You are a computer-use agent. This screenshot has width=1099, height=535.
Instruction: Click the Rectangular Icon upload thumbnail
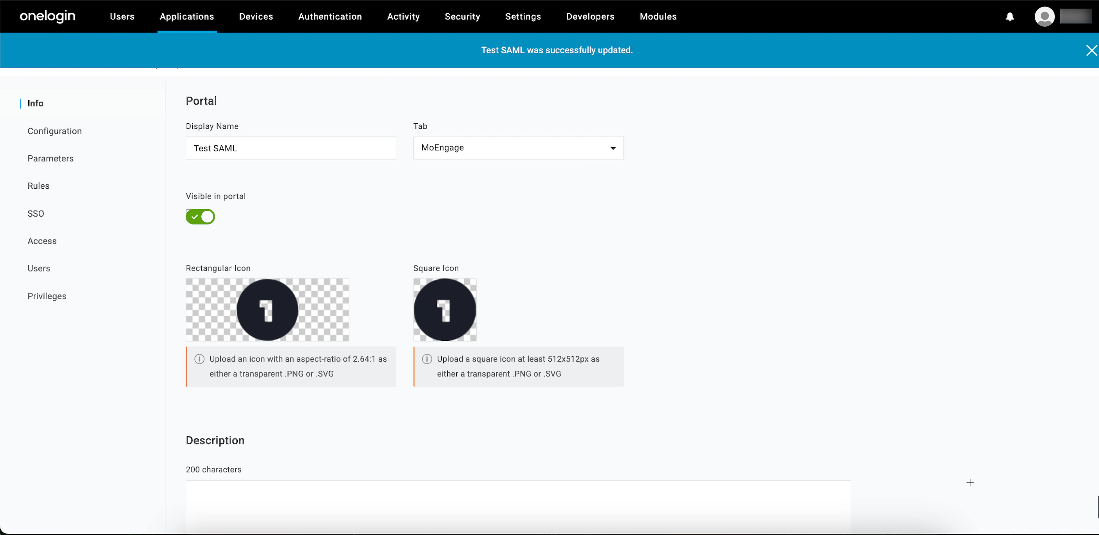point(267,310)
